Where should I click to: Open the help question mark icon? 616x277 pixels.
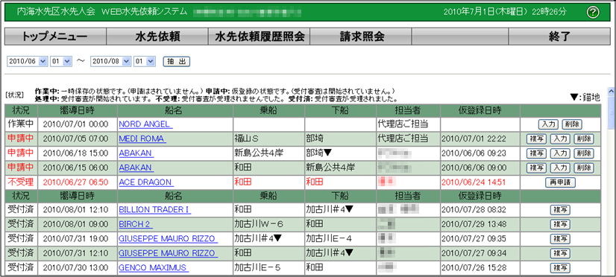(592, 12)
